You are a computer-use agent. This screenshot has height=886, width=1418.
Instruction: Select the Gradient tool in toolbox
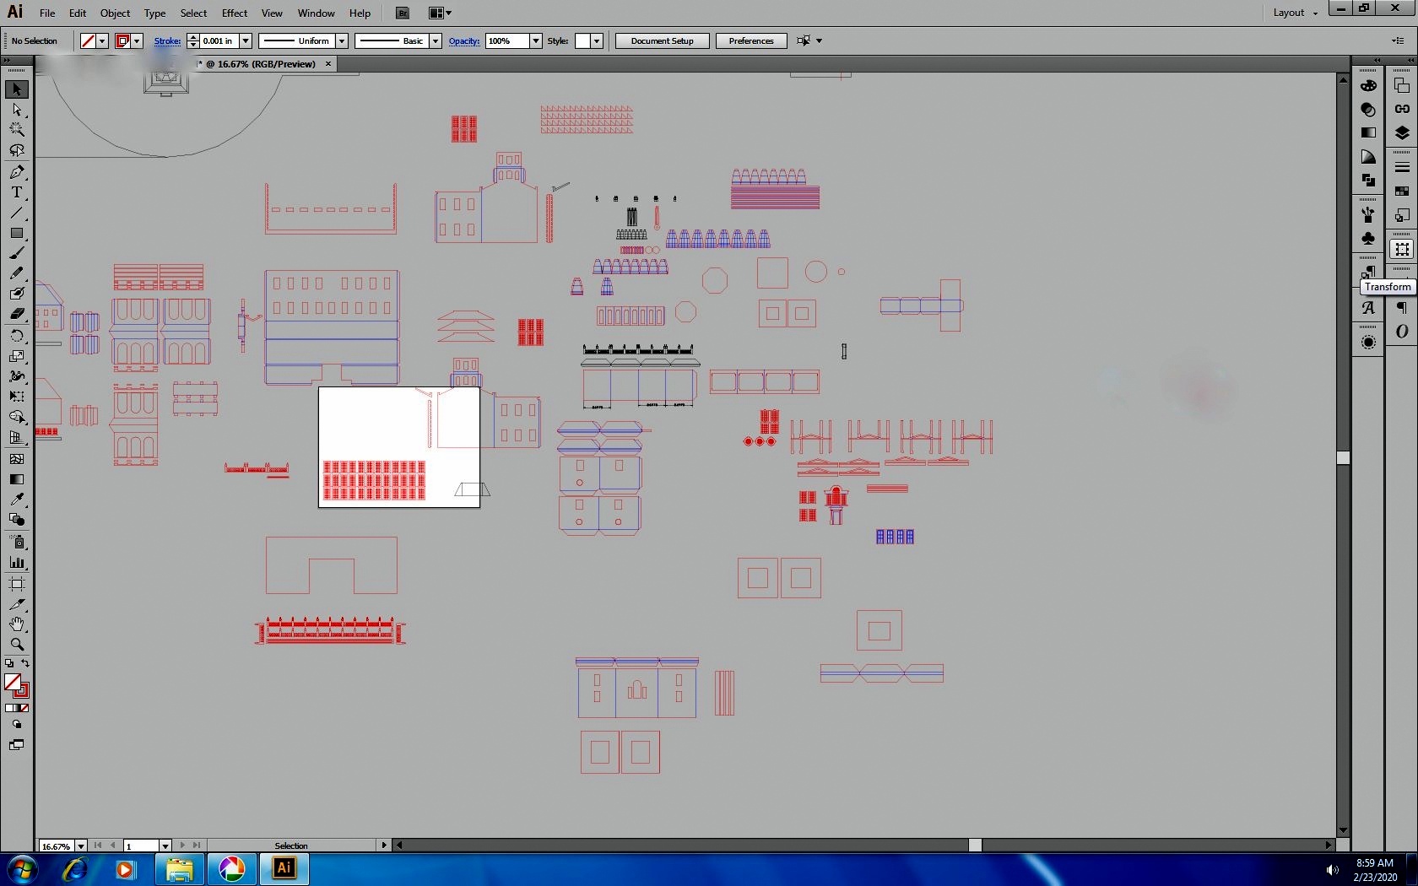(x=17, y=478)
